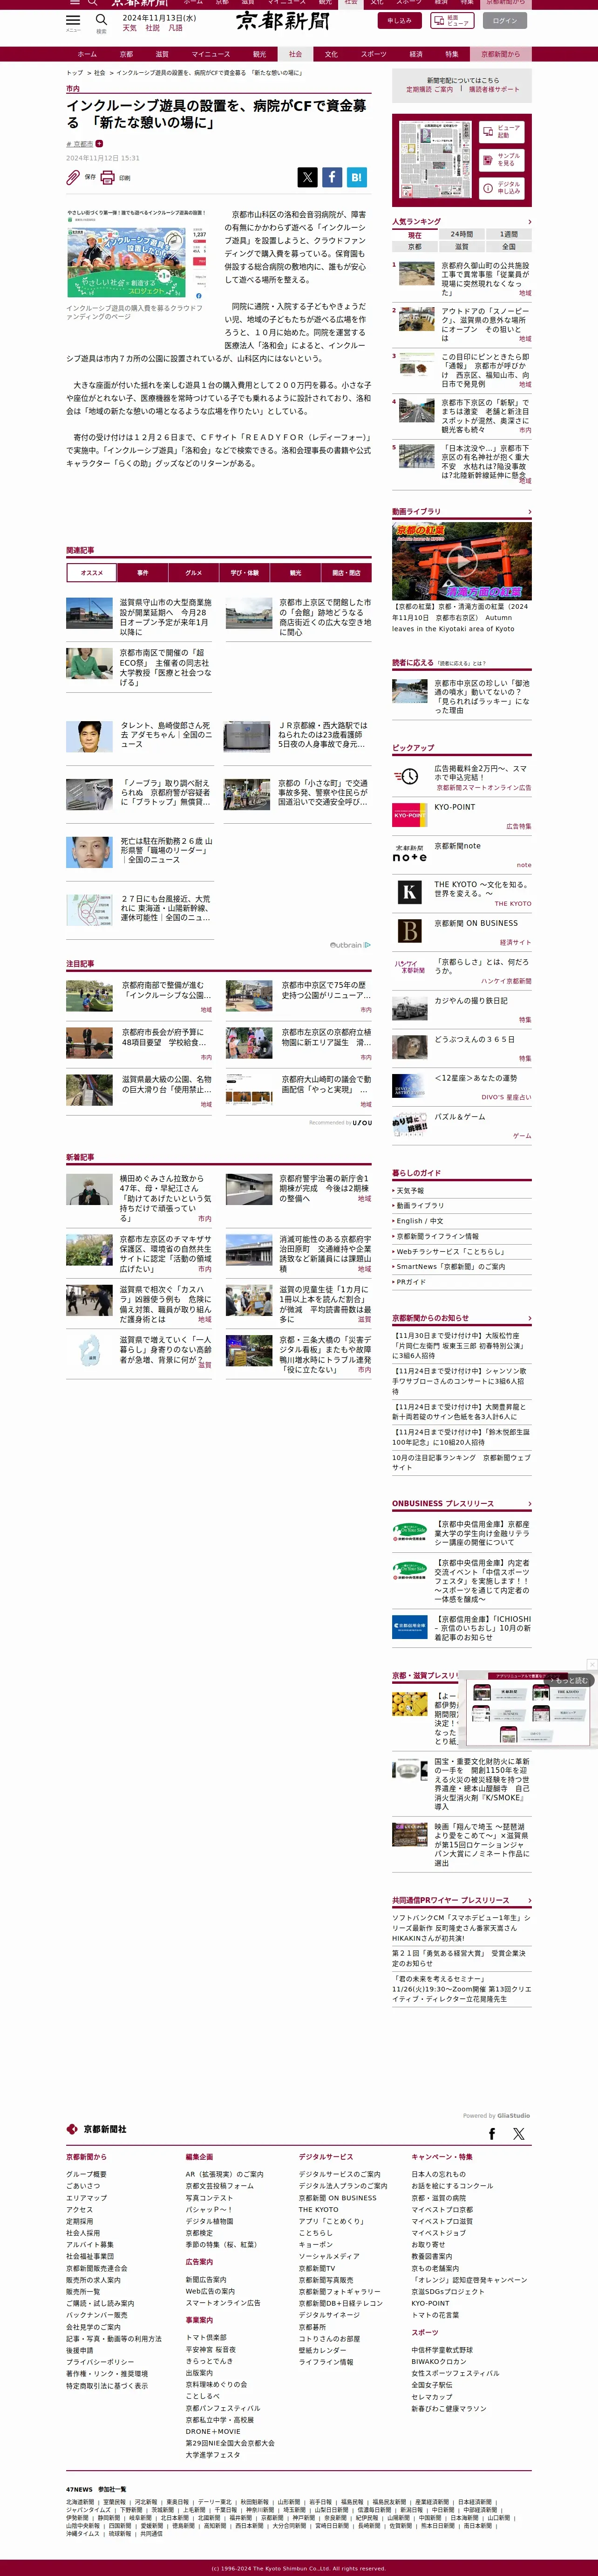Open the footer Facebook icon
Image resolution: width=598 pixels, height=2576 pixels.
(x=492, y=2134)
